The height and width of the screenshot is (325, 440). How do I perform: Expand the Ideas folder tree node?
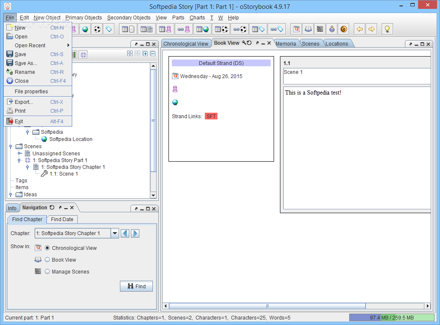pos(11,195)
